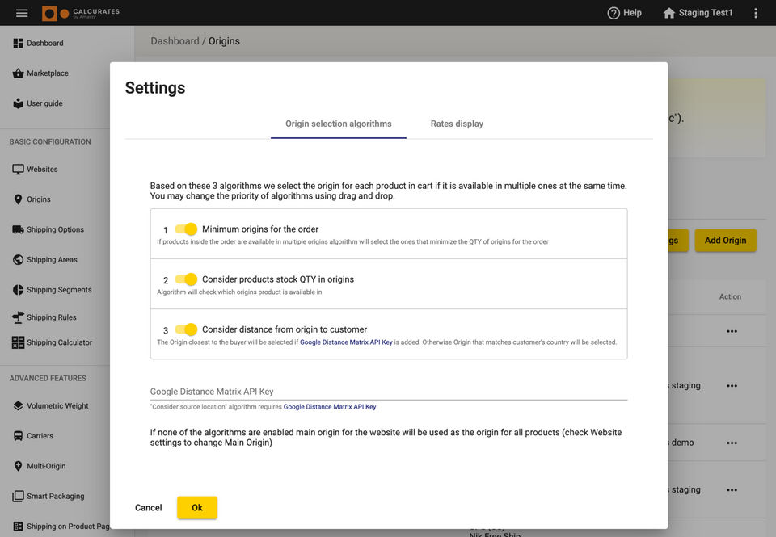Click the Ok button
776x537 pixels.
pos(197,507)
